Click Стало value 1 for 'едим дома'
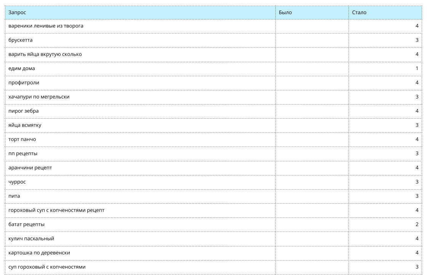 pyautogui.click(x=417, y=68)
